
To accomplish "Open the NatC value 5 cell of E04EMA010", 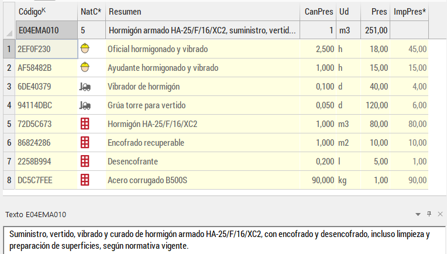I will [91, 30].
